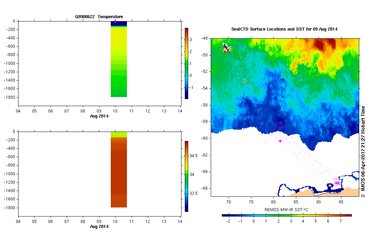370x235 pixels.
Task: Click the '-1000' depth label on salinity plot
Action: coord(9,174)
